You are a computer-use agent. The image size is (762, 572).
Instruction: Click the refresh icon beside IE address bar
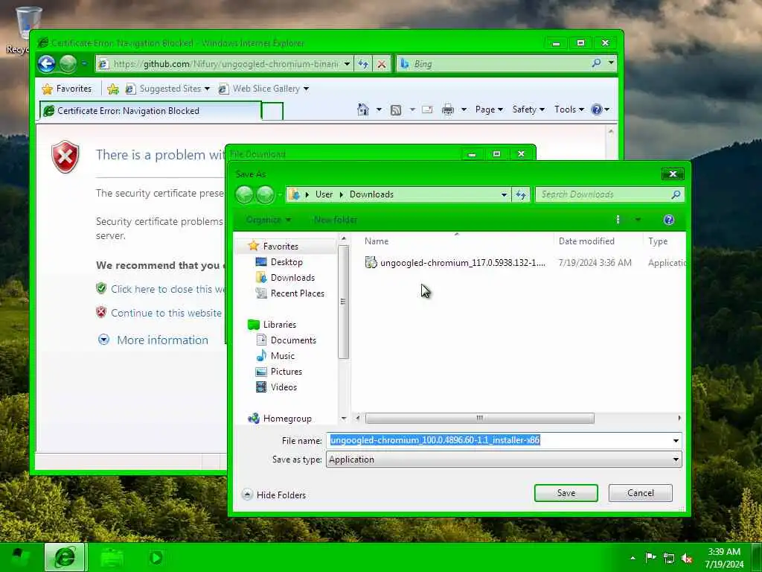363,64
